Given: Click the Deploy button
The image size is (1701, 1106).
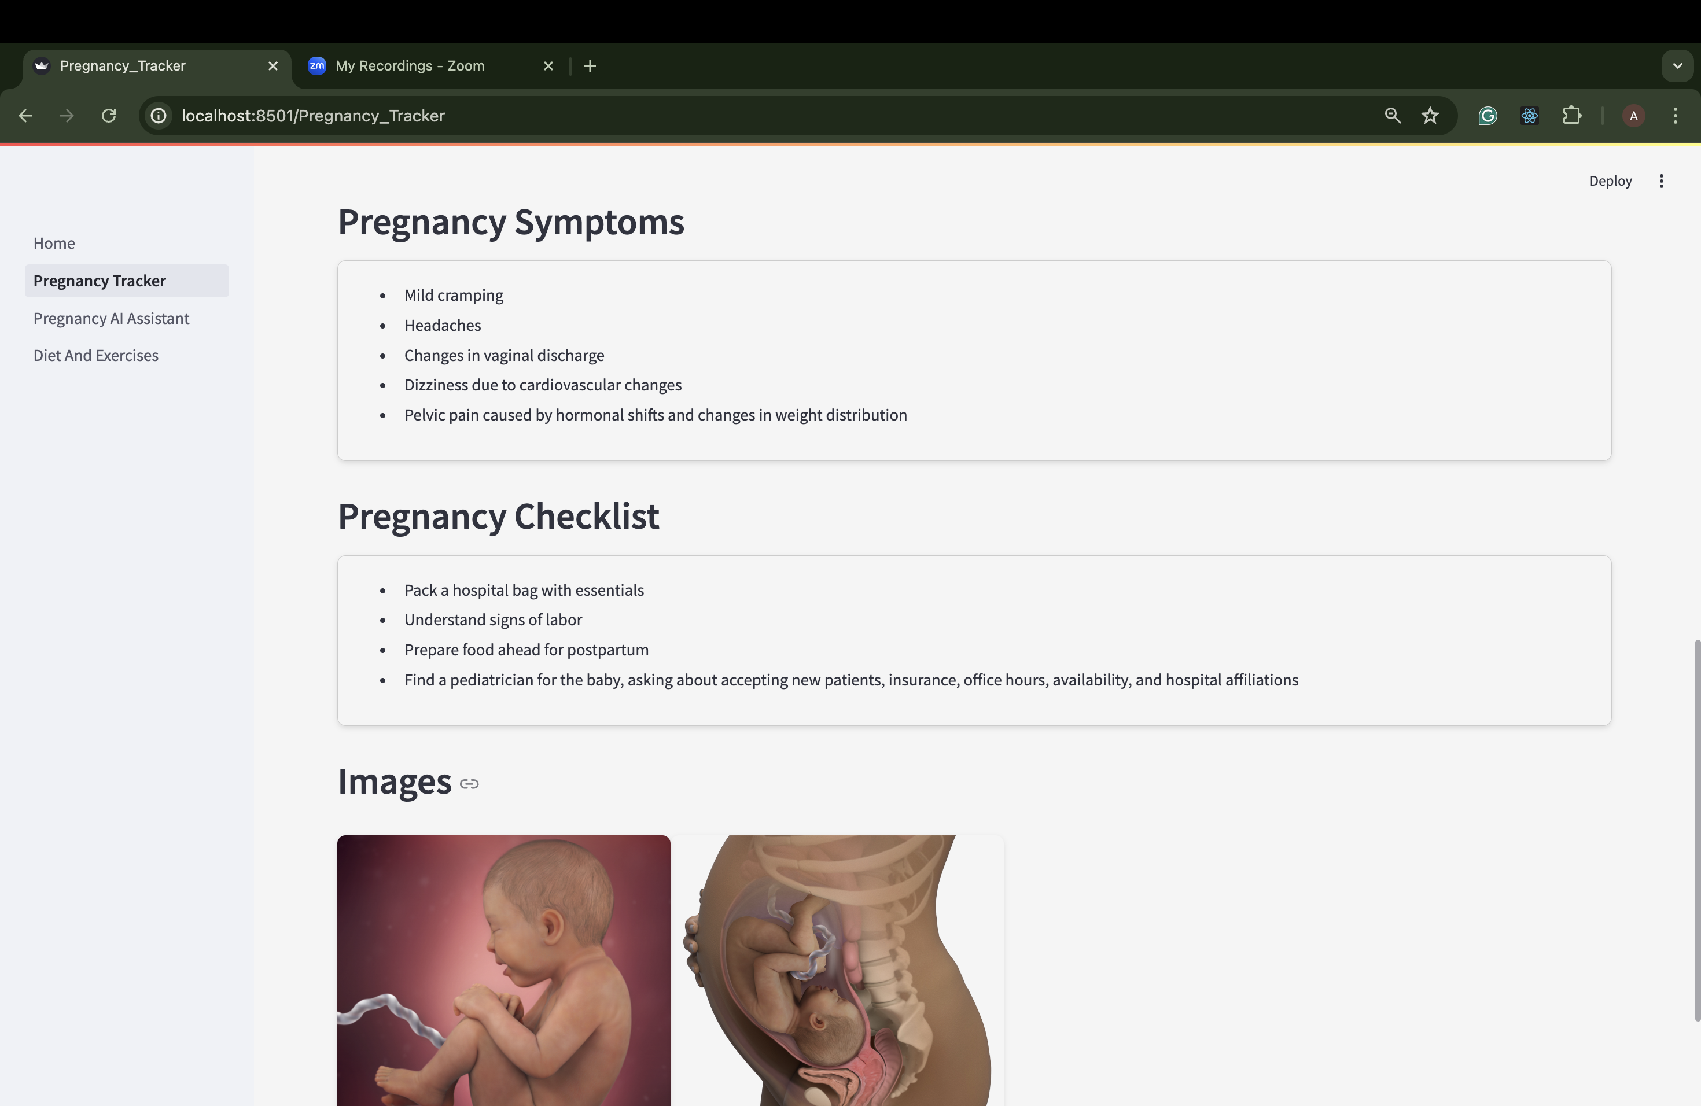Looking at the screenshot, I should pyautogui.click(x=1610, y=180).
